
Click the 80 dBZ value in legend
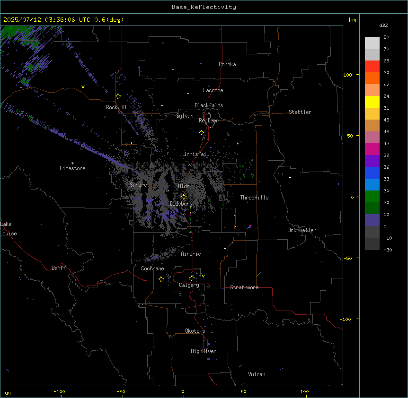pyautogui.click(x=386, y=37)
